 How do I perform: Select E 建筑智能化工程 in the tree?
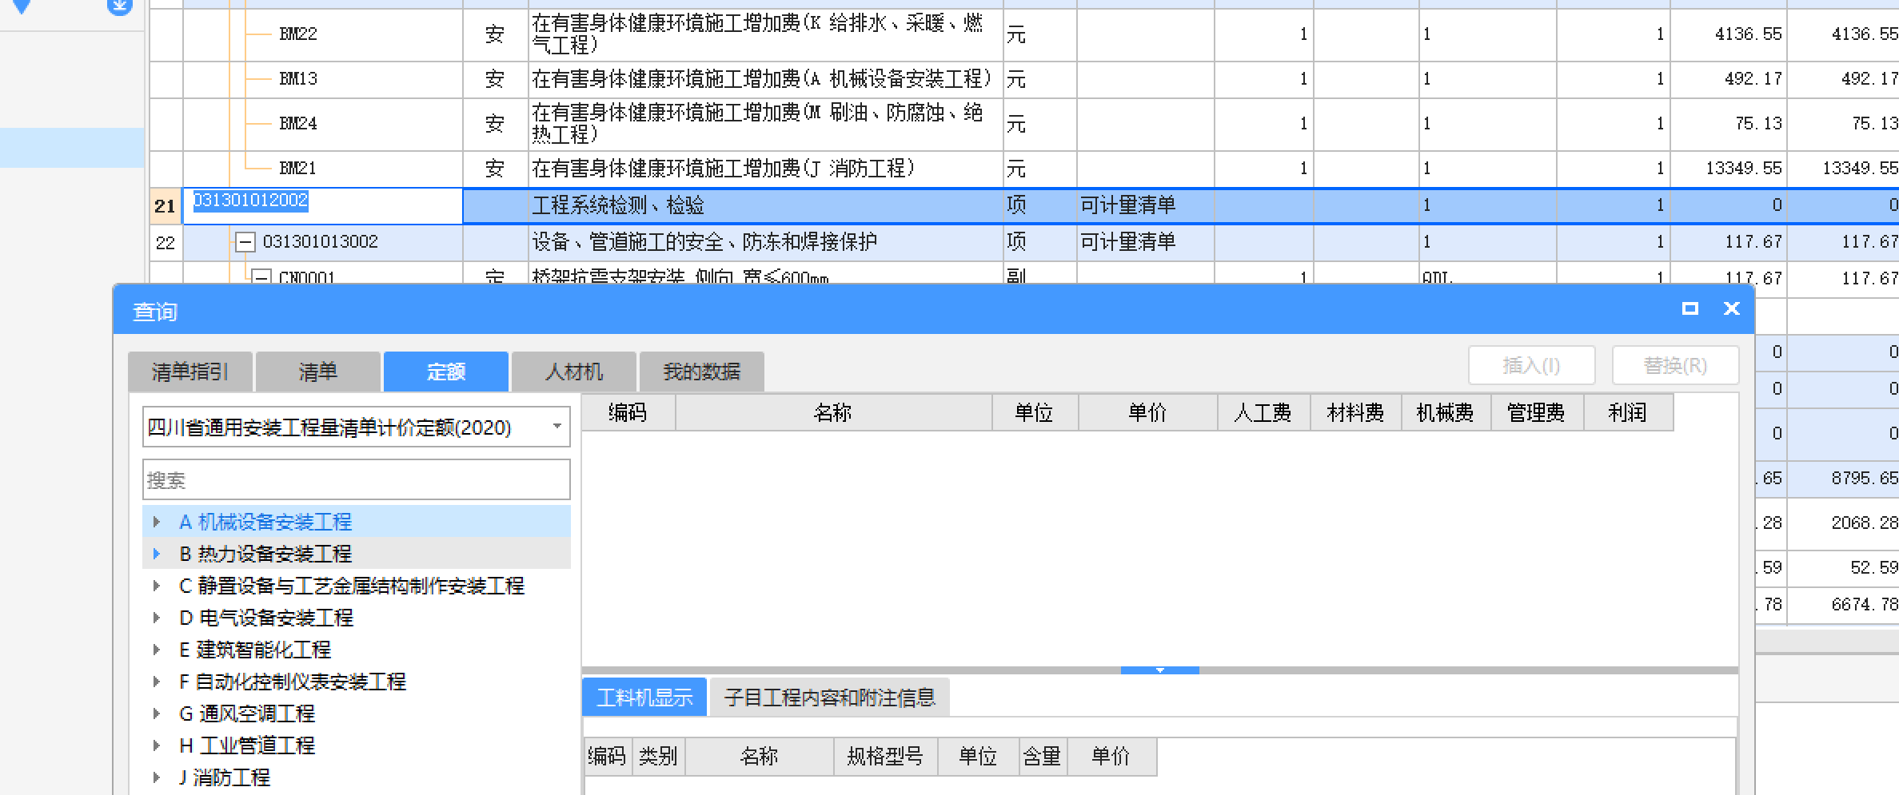click(x=255, y=650)
